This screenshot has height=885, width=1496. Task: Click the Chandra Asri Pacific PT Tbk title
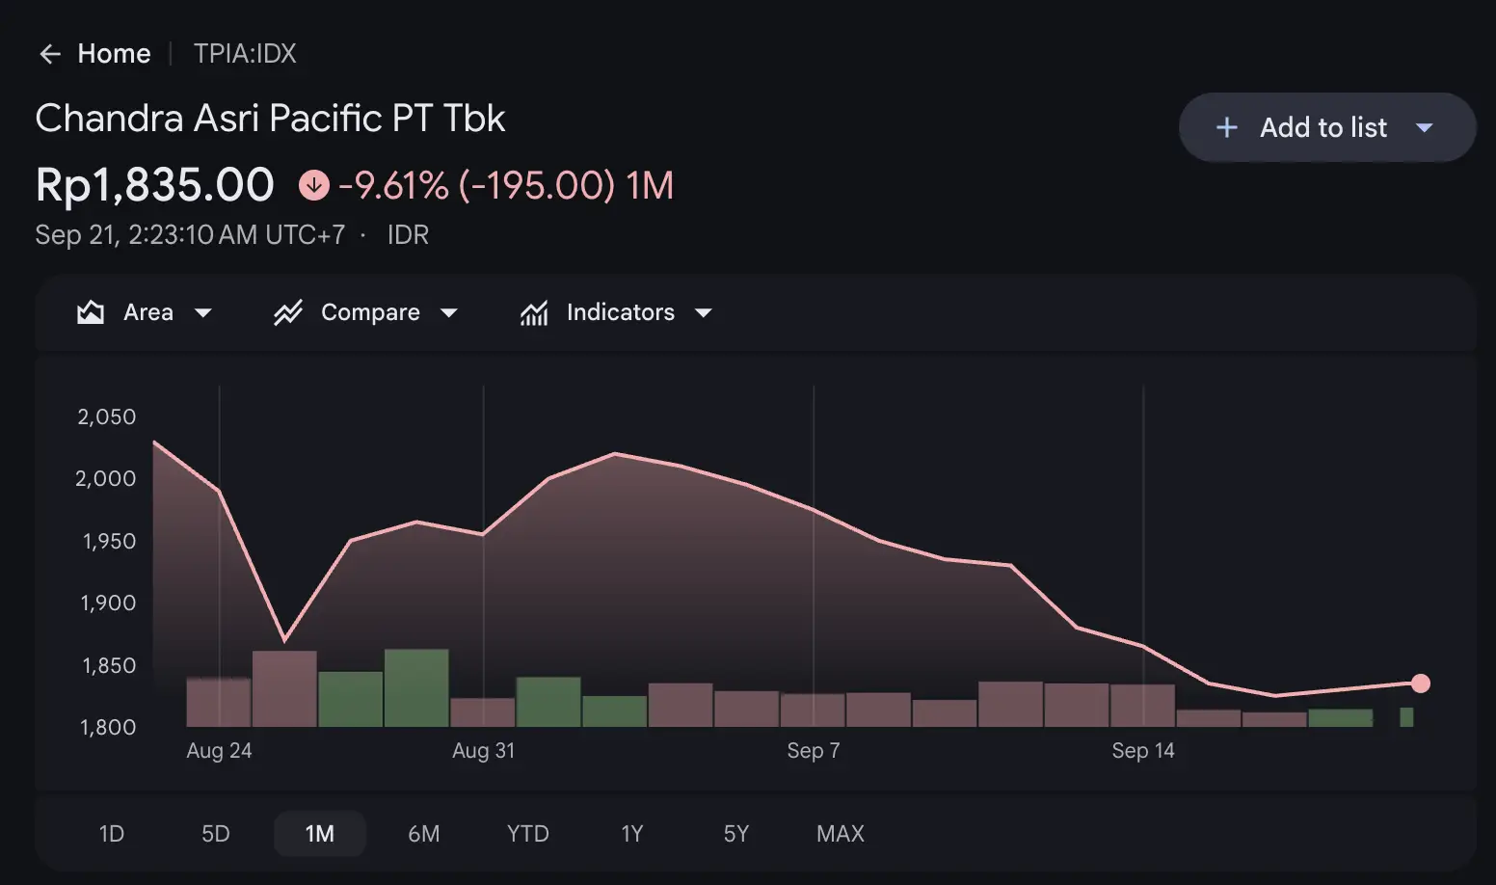point(270,119)
